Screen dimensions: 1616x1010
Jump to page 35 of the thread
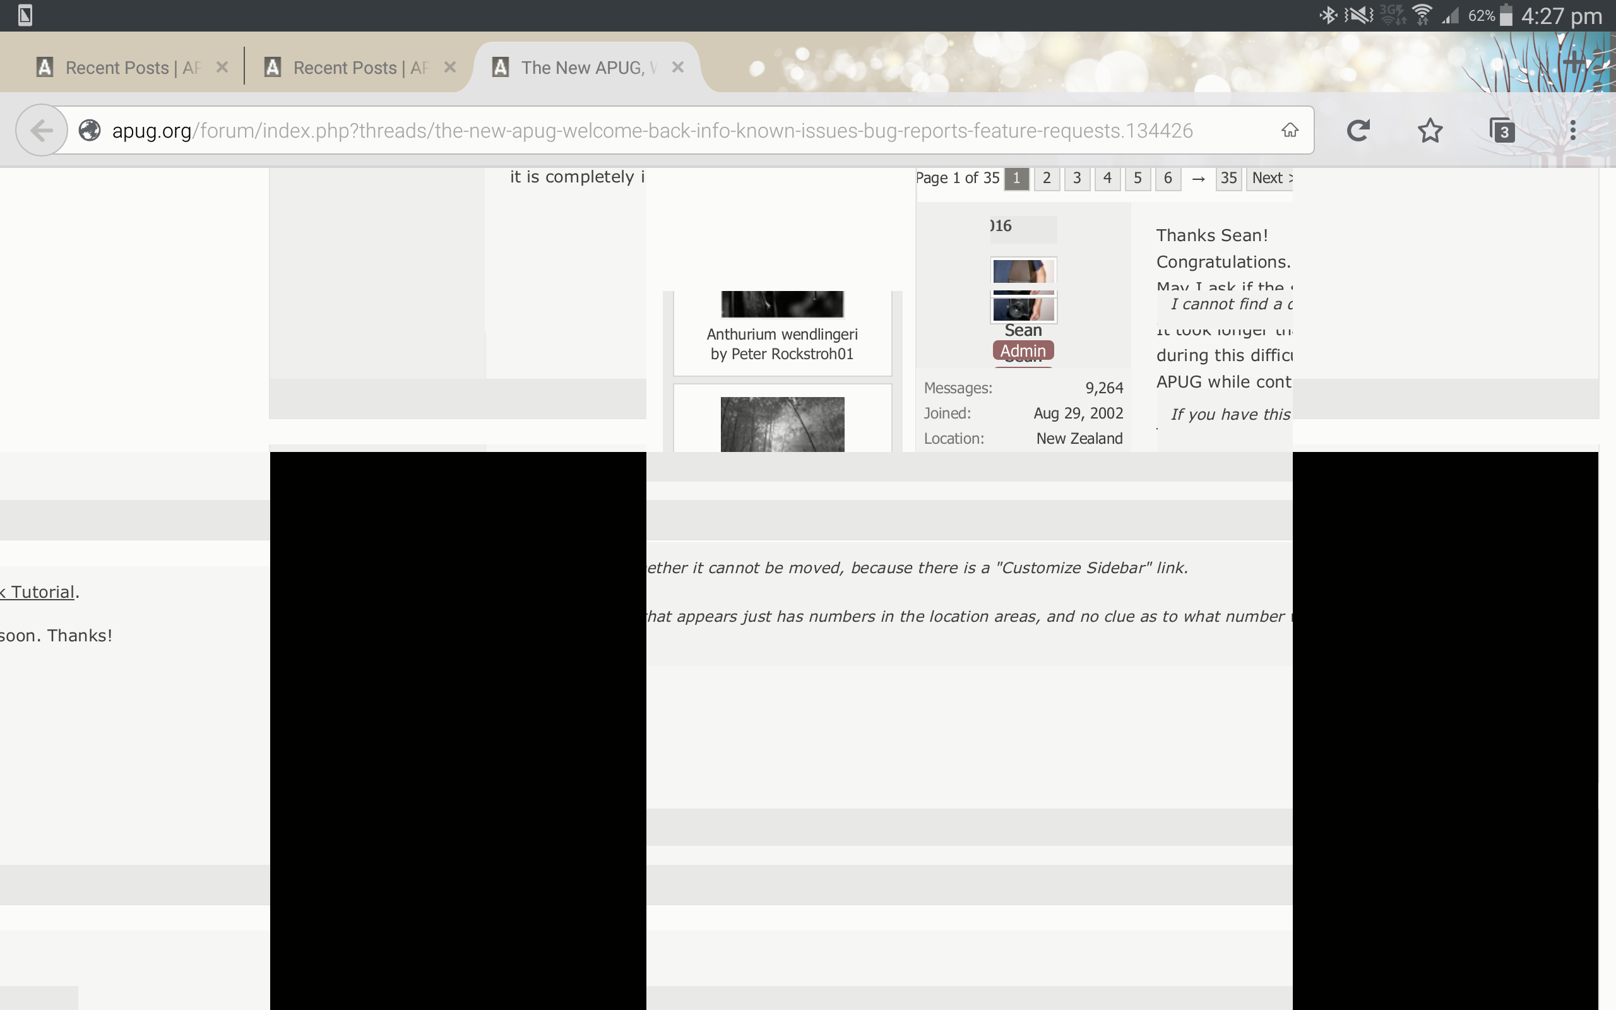point(1227,179)
